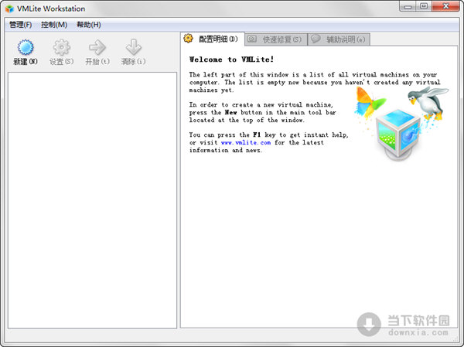Image resolution: width=464 pixels, height=347 pixels.
Task: Click the blue cube in the welcome illustration
Action: point(395,134)
